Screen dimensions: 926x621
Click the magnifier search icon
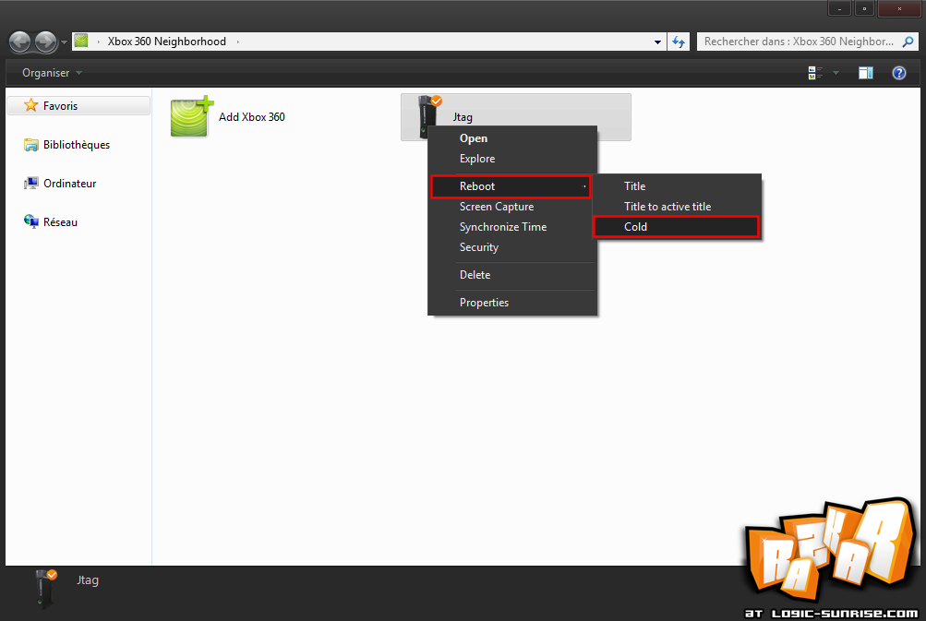[x=908, y=42]
